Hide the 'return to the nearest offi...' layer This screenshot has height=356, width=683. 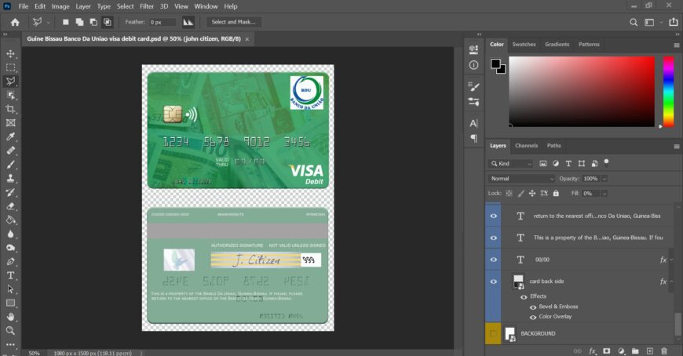[x=494, y=216]
